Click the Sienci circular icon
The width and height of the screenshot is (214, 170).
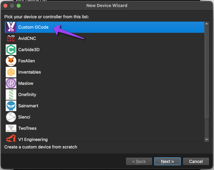(11, 117)
